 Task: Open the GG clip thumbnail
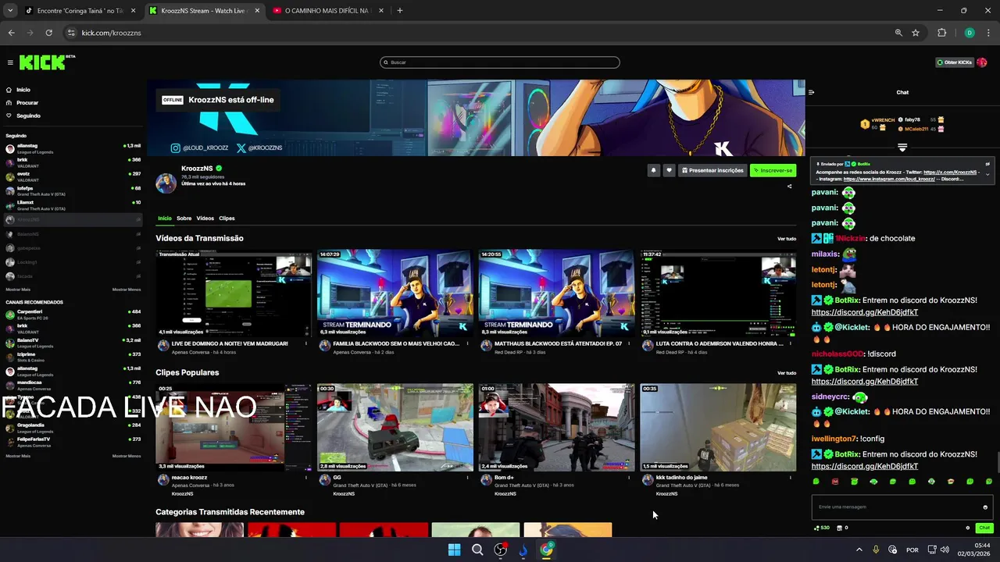[x=395, y=428]
